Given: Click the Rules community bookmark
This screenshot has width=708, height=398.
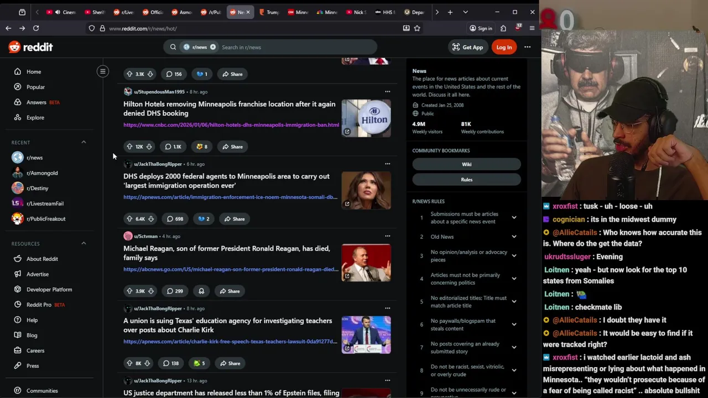Looking at the screenshot, I should 466,180.
